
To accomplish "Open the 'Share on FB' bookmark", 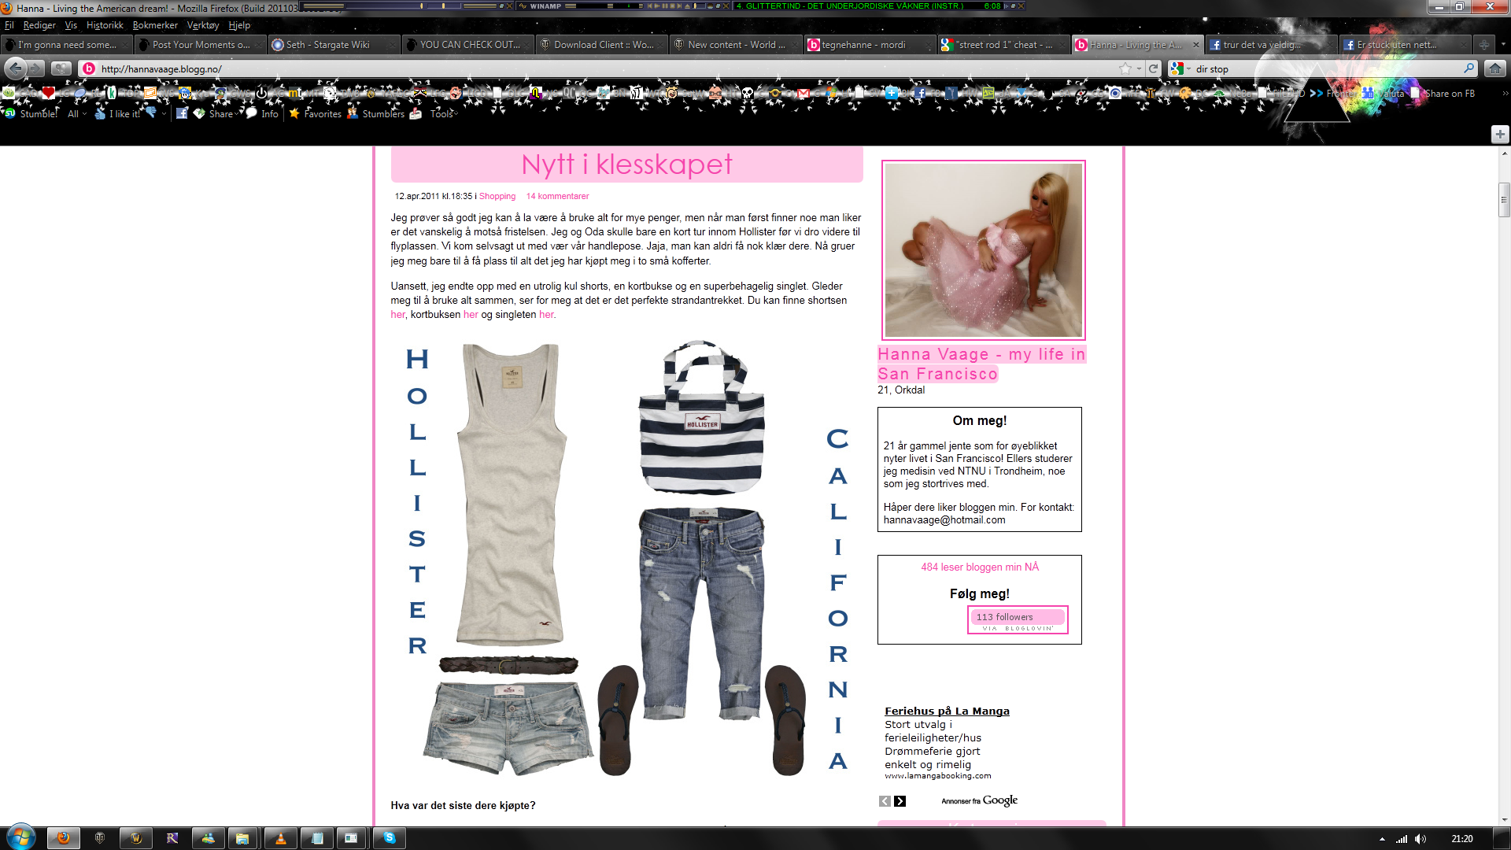I will [x=1443, y=93].
